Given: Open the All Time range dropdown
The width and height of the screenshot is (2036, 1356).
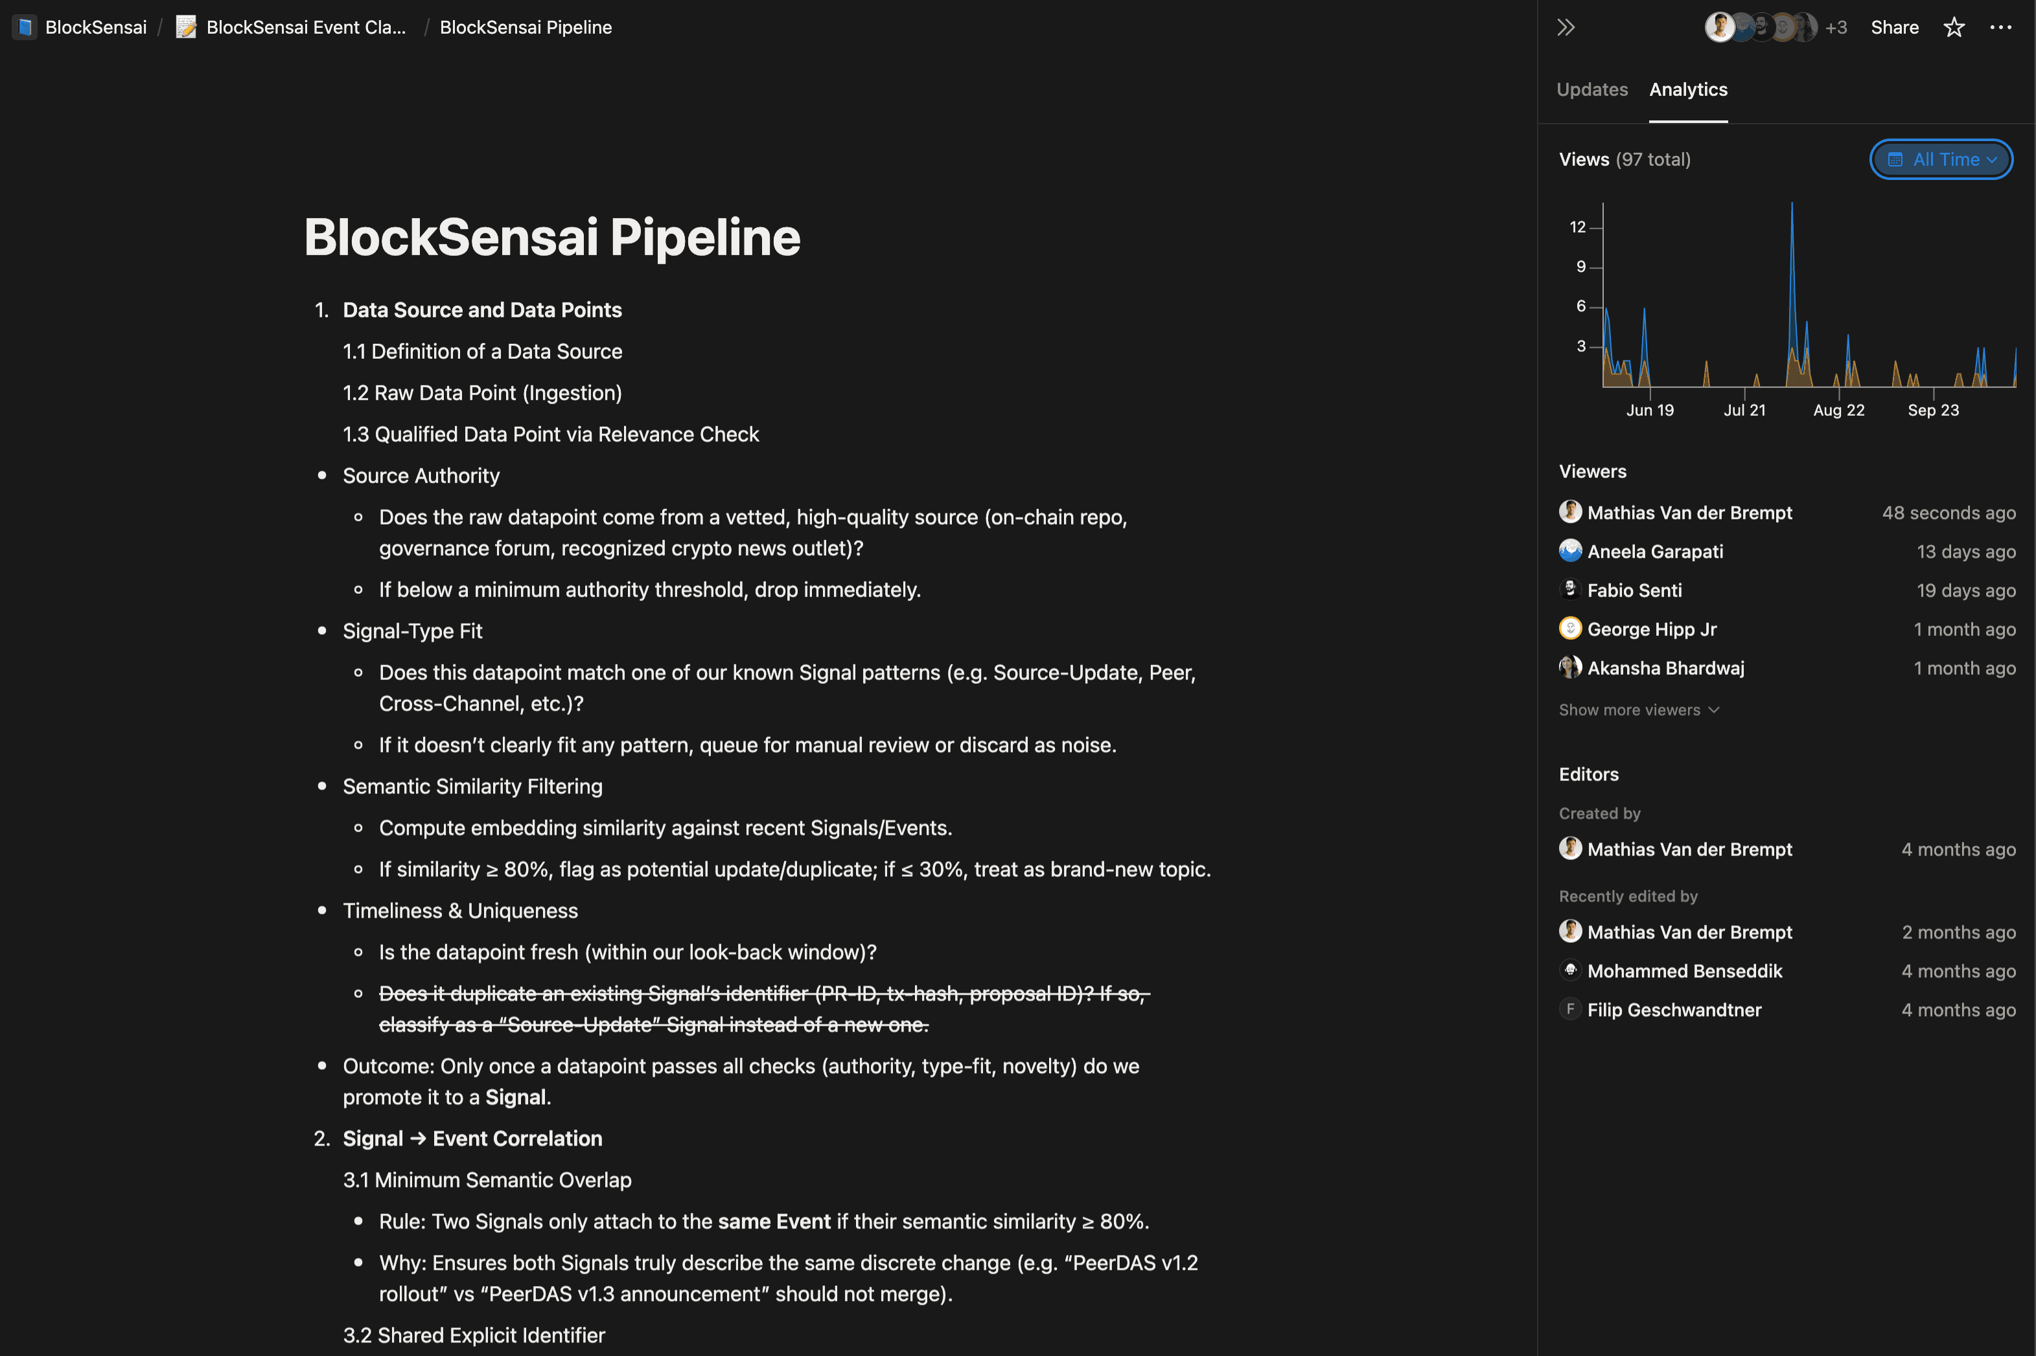Looking at the screenshot, I should point(1941,160).
